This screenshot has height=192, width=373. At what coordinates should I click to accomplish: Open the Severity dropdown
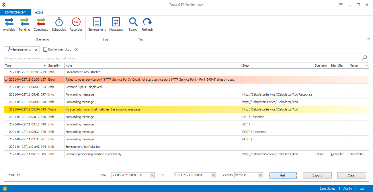pos(260,175)
